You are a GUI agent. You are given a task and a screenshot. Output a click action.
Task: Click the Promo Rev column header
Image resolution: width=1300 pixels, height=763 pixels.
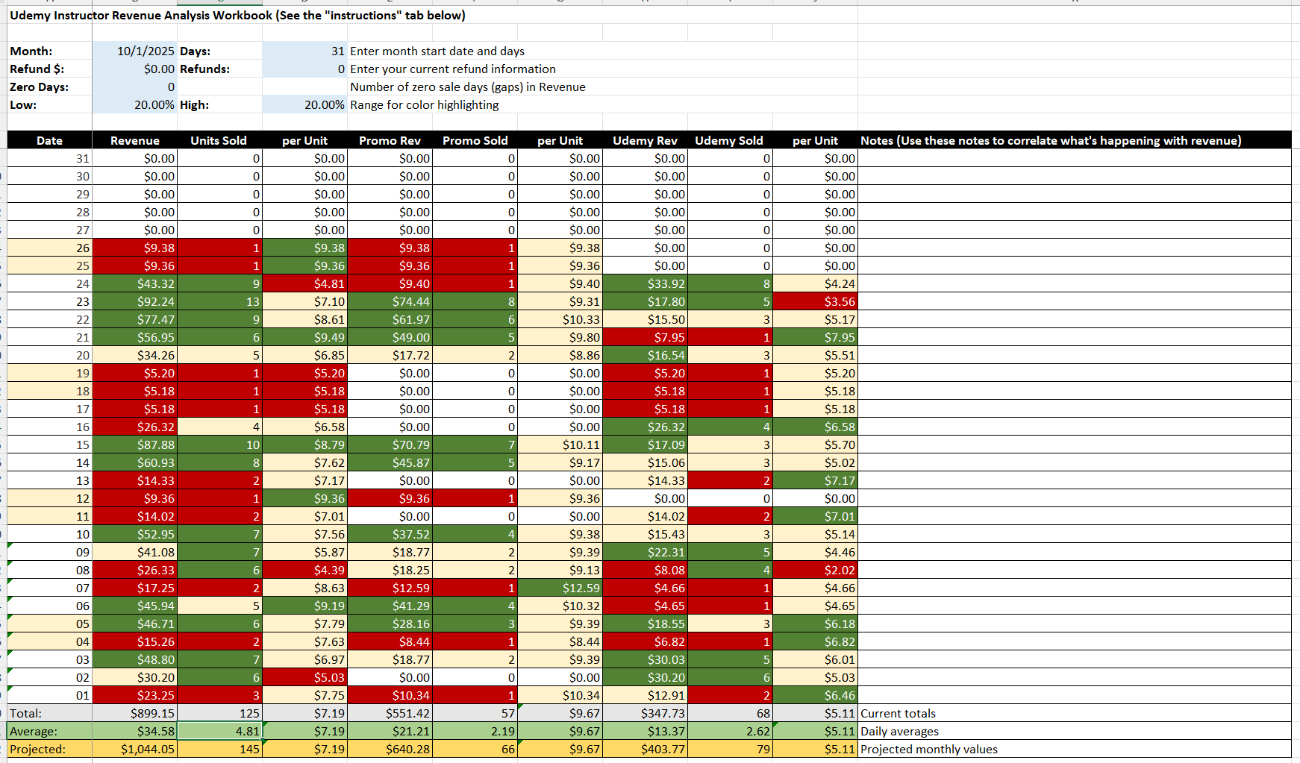coord(390,140)
